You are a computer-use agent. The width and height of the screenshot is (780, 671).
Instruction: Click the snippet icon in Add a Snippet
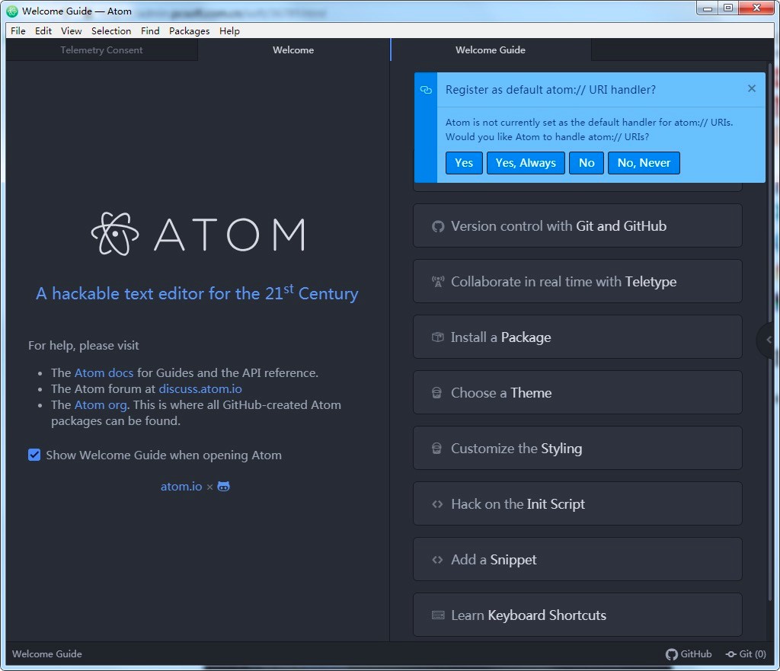[x=437, y=559]
